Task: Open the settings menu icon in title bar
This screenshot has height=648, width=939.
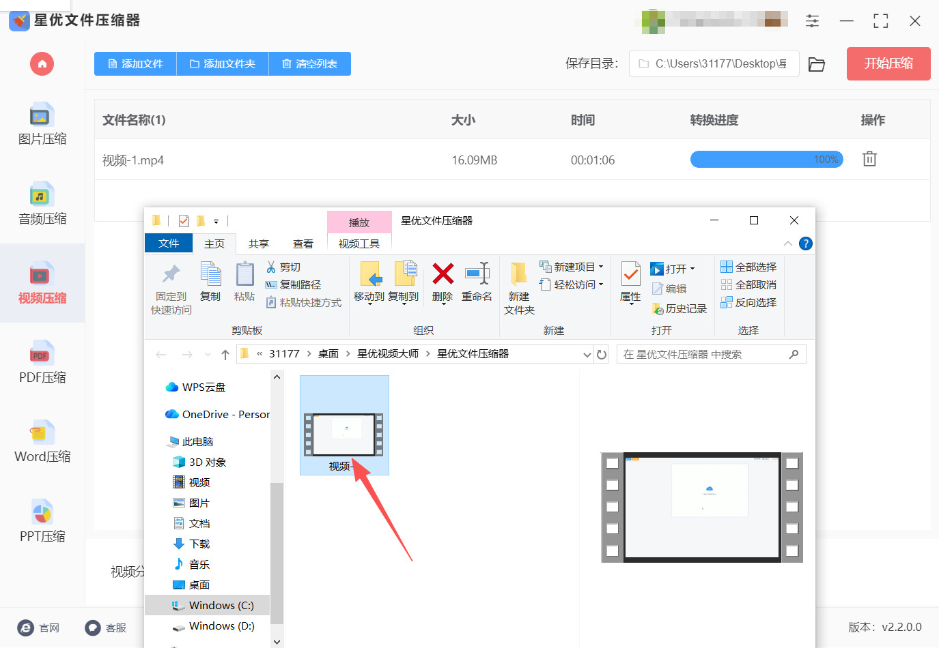Action: coord(812,20)
